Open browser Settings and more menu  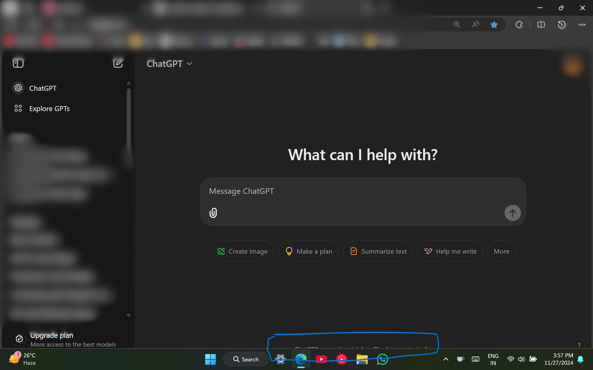[x=582, y=25]
